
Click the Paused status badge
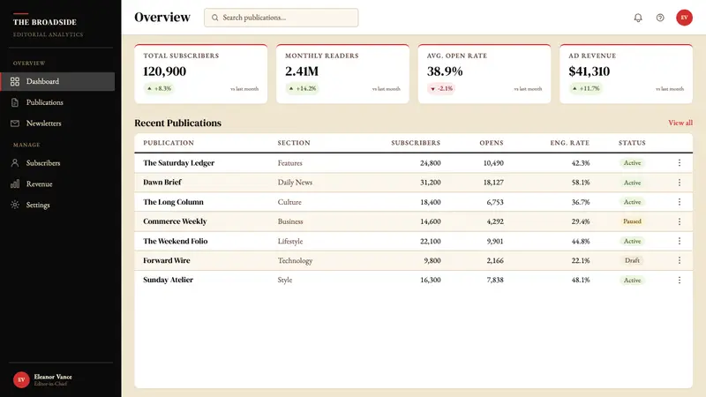[632, 221]
